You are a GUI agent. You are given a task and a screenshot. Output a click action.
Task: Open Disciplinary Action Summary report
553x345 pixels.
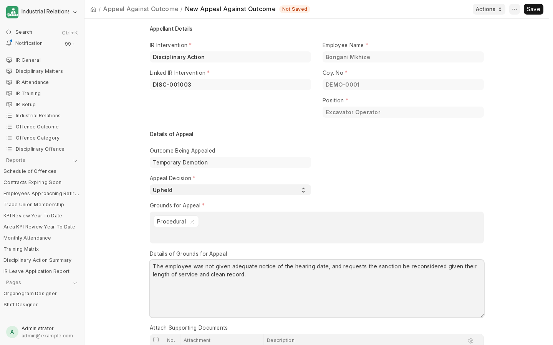37,260
